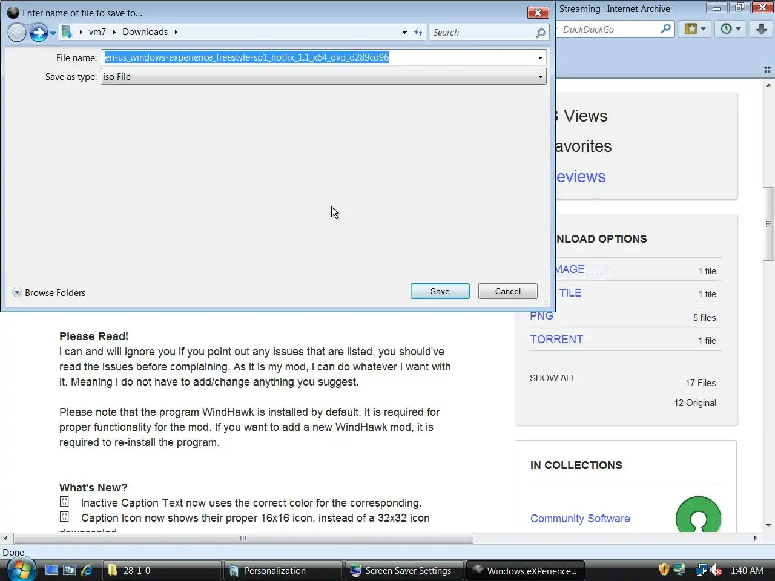Click the two-monitors network icon in the tray

pos(701,570)
